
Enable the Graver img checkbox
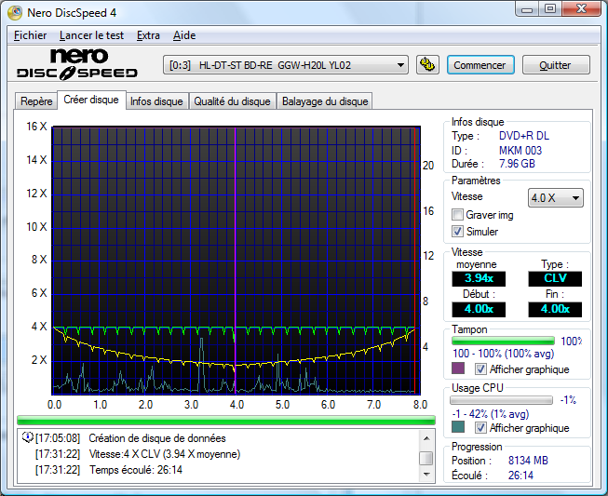pyautogui.click(x=458, y=215)
